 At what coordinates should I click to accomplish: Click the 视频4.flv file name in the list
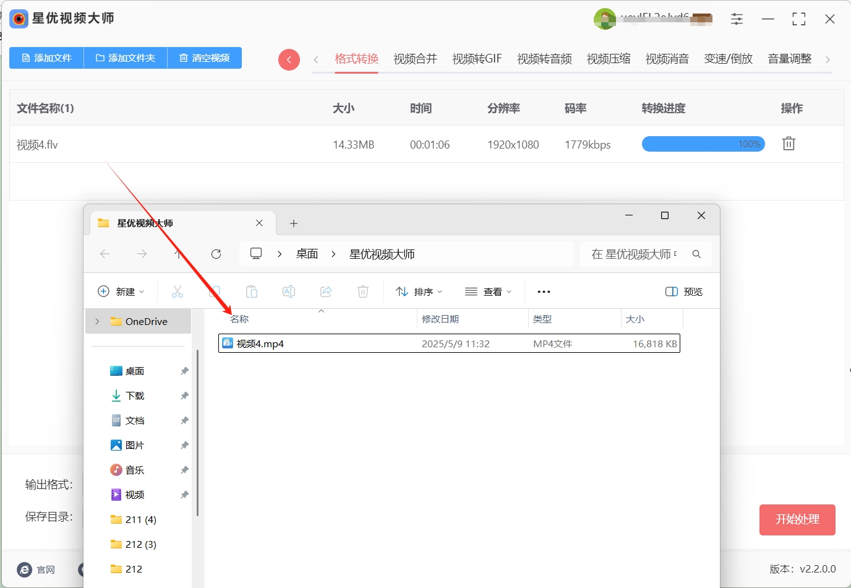click(37, 145)
